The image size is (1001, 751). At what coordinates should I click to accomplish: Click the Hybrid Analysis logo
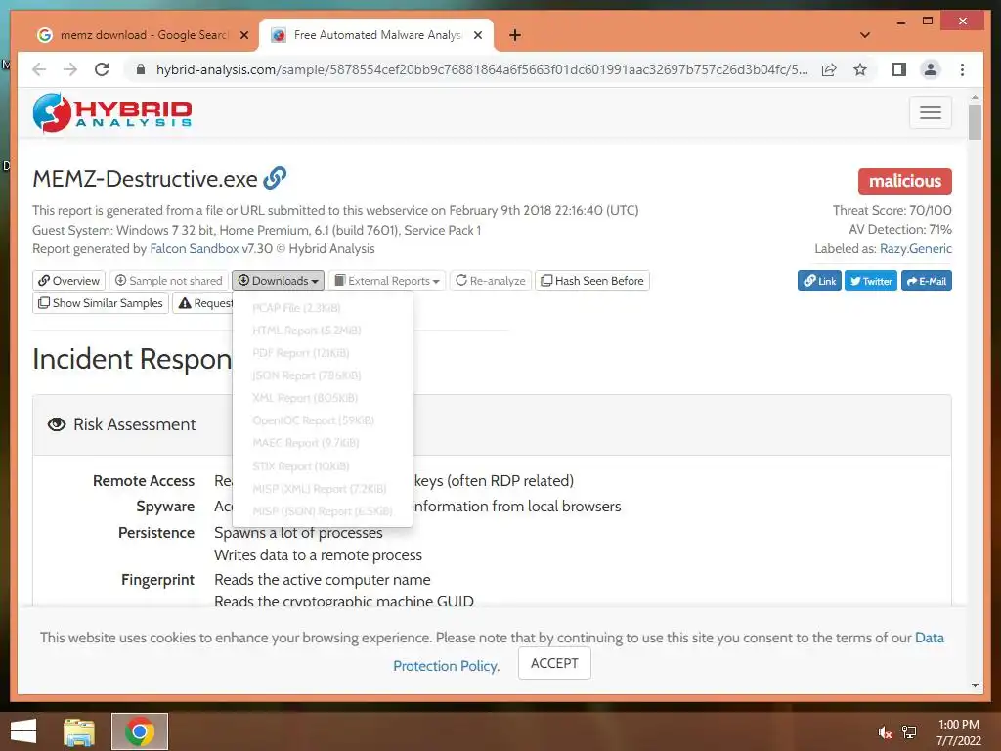[112, 113]
